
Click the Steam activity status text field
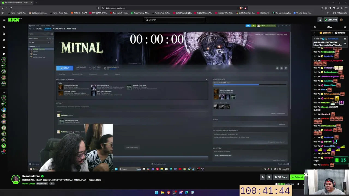pyautogui.click(x=132, y=107)
